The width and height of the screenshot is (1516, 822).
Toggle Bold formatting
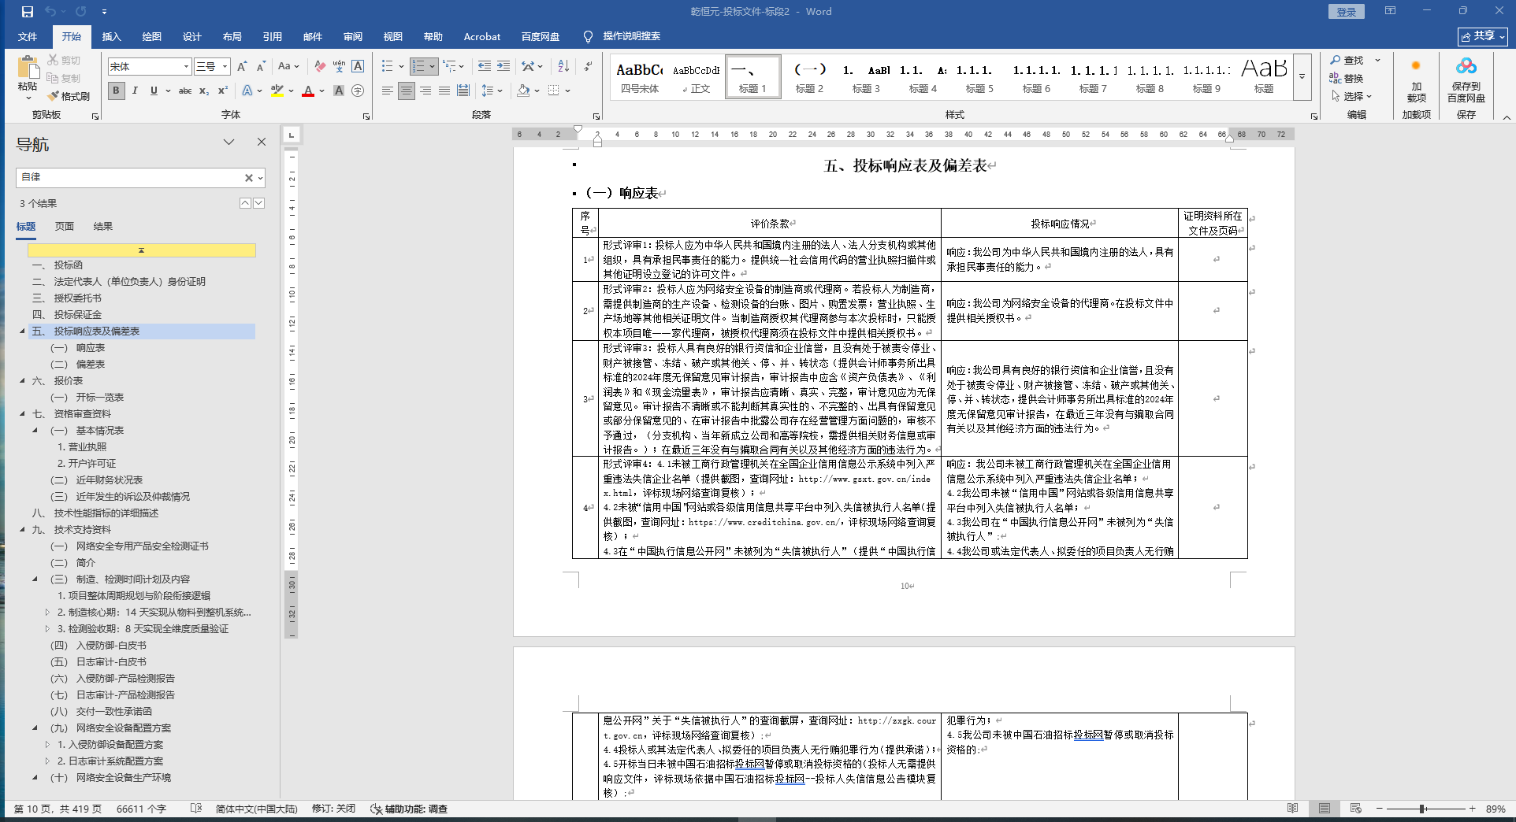116,91
